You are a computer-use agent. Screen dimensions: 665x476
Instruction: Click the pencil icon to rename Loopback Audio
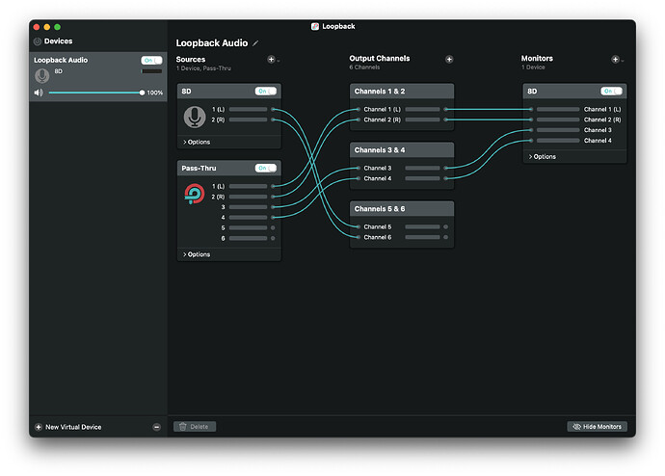[x=255, y=43]
